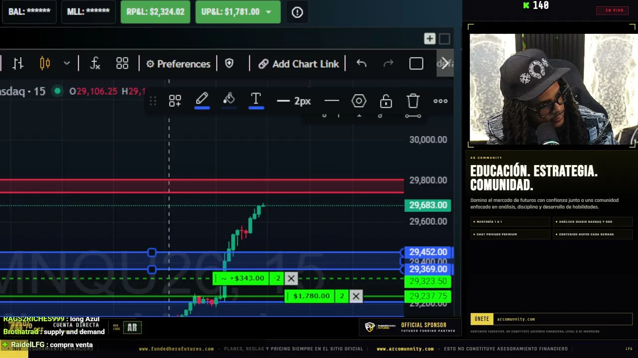Delete the drawing with trash icon
638x358 pixels.
click(x=413, y=101)
